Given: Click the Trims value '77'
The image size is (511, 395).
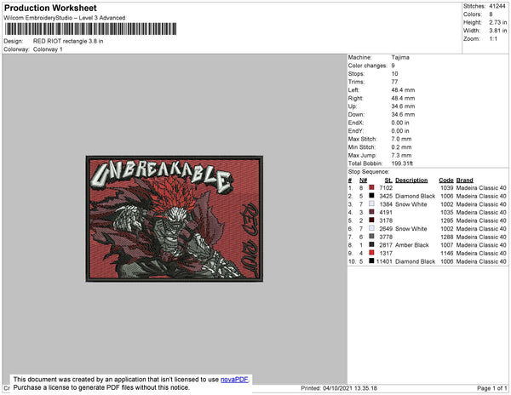Looking at the screenshot, I should pos(394,82).
